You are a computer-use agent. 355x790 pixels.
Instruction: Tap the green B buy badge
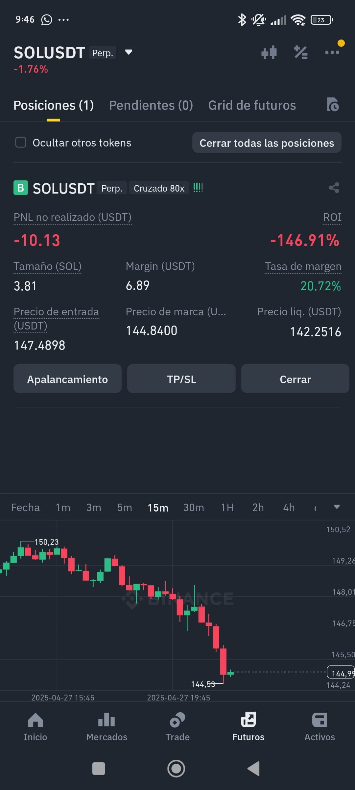[20, 188]
